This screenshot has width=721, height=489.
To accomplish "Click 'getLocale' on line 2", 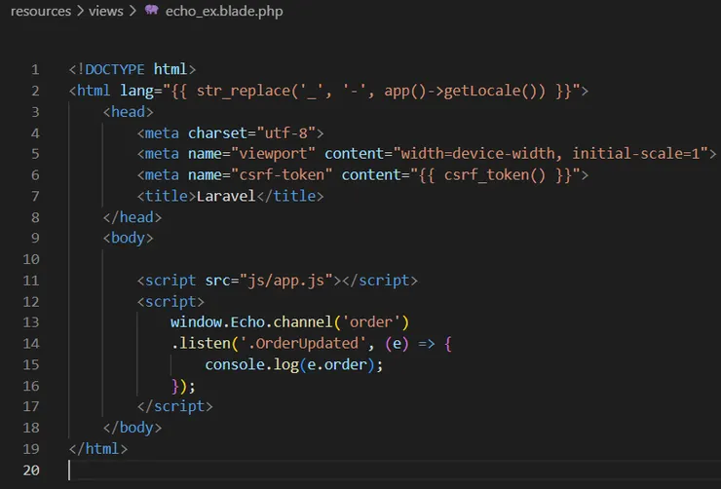I will [482, 91].
